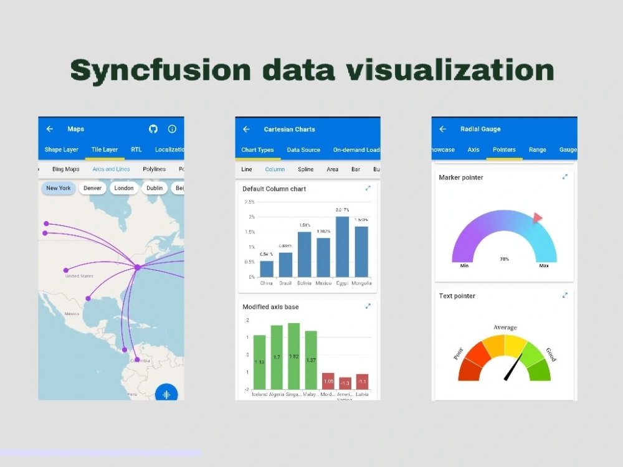
Task: Switch to the Shape Layer tab
Action: coord(61,149)
